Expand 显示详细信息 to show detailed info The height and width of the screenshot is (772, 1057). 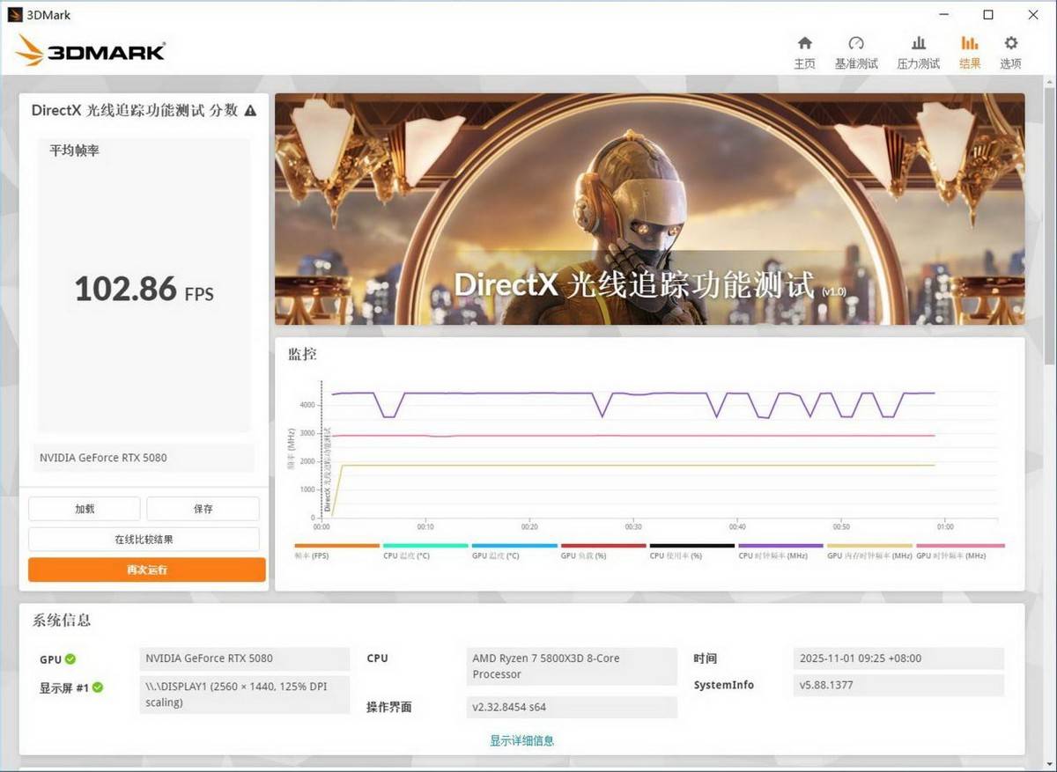coord(521,740)
